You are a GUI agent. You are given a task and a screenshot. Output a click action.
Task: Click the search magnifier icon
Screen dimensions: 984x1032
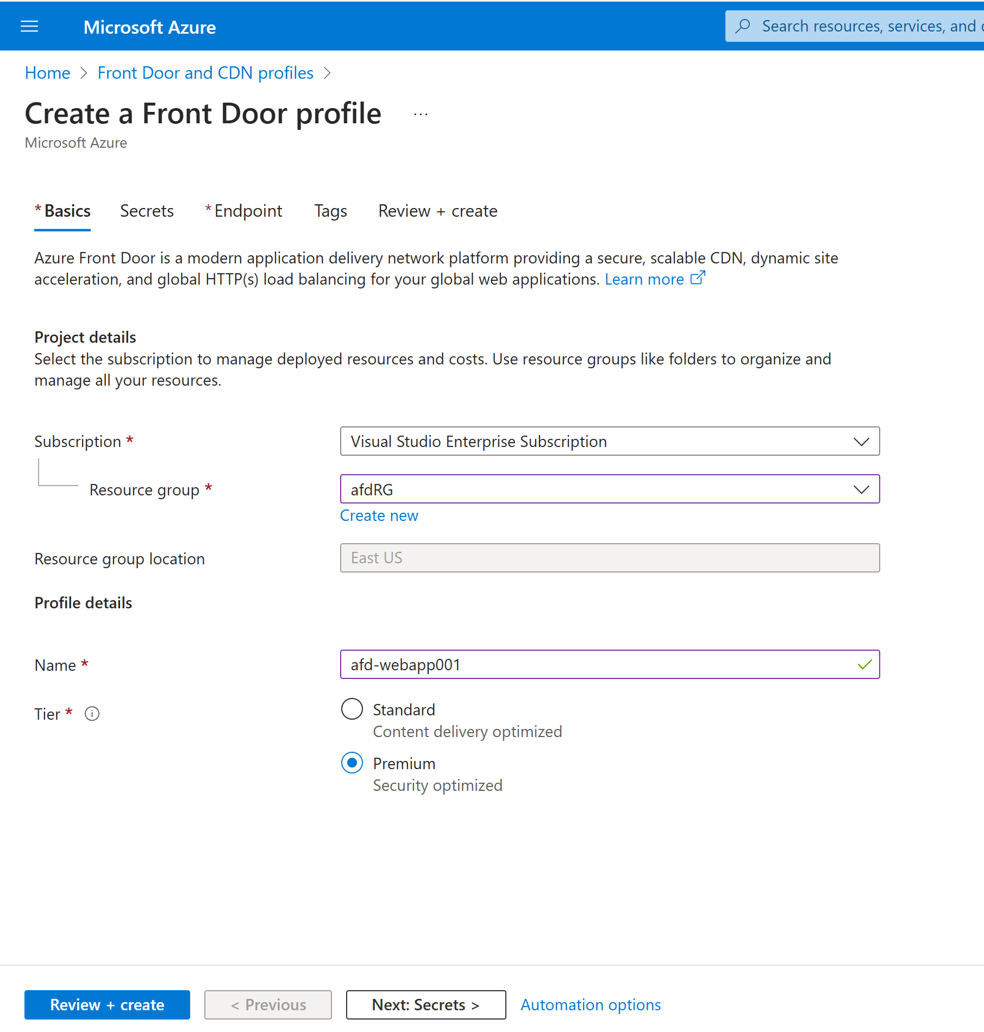(x=743, y=26)
